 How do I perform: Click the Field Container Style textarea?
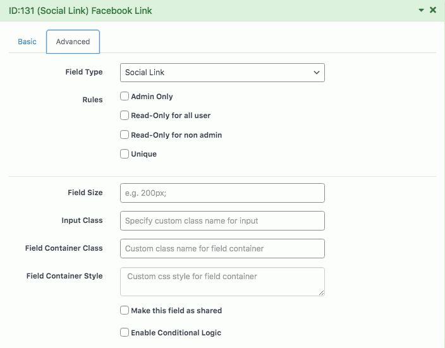222,282
